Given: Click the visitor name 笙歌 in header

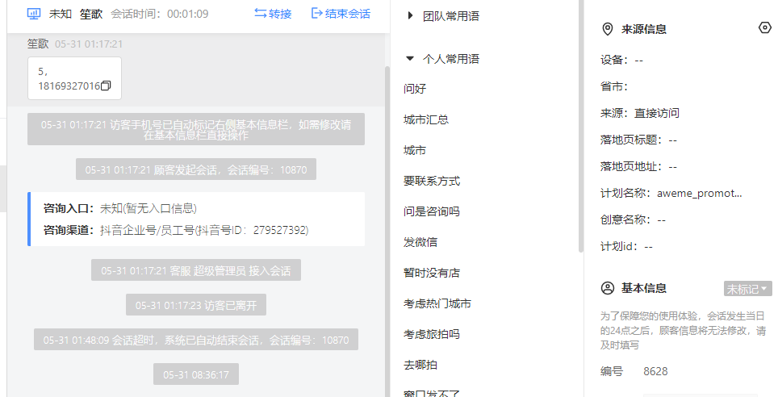Looking at the screenshot, I should point(91,14).
